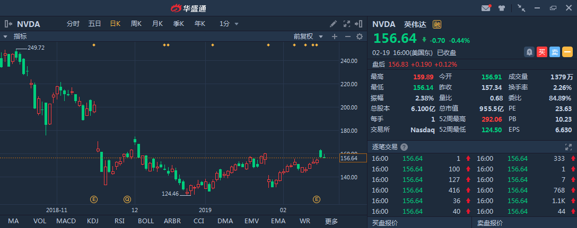
Task: Click the 156.64 current price tag on axis
Action: click(x=353, y=158)
